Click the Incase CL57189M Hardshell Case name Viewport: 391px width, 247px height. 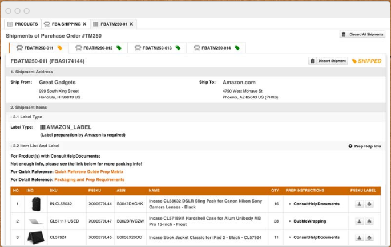click(x=205, y=221)
